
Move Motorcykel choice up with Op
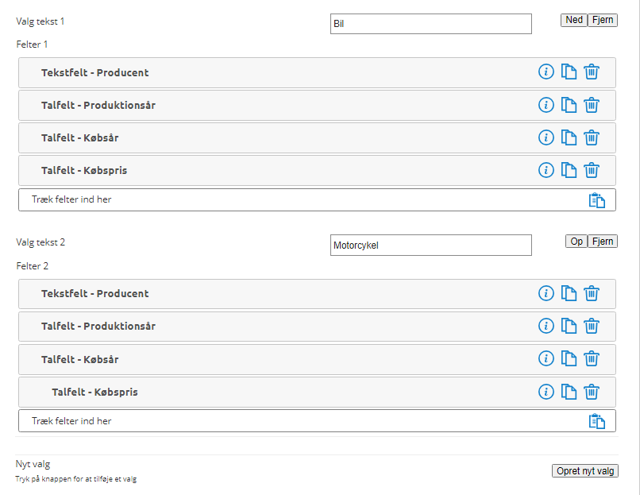tap(576, 241)
